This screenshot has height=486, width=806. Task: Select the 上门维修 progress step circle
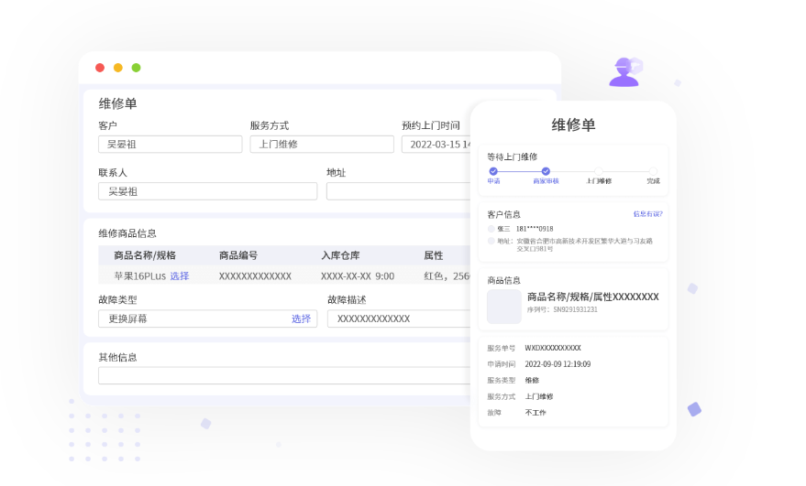tap(598, 171)
